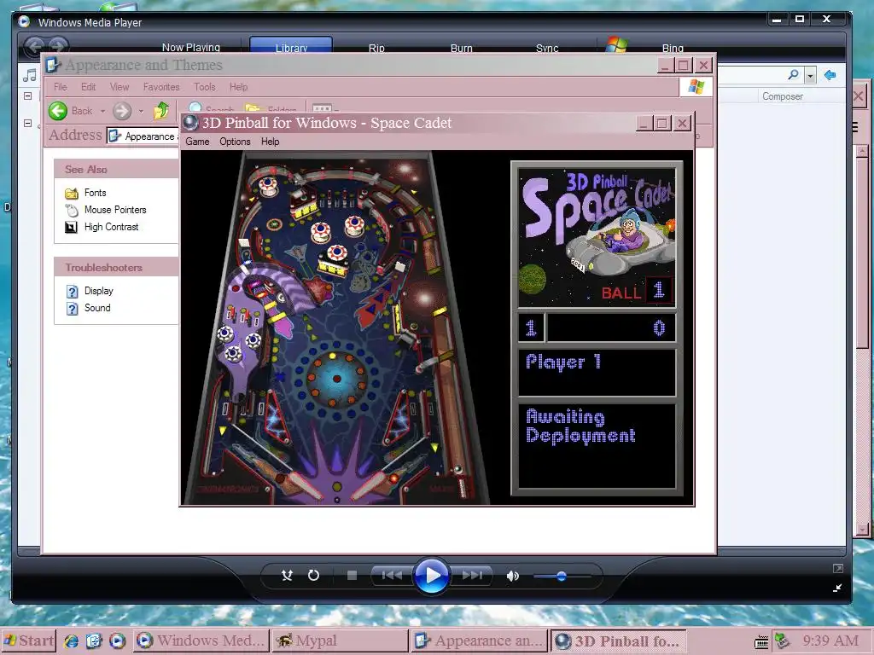Switch to Appearance and Themes taskbar button

click(479, 641)
